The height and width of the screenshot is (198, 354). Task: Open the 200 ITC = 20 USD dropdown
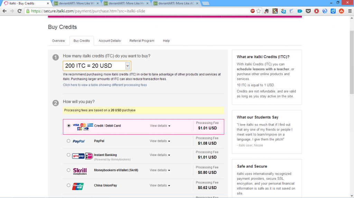pyautogui.click(x=97, y=66)
